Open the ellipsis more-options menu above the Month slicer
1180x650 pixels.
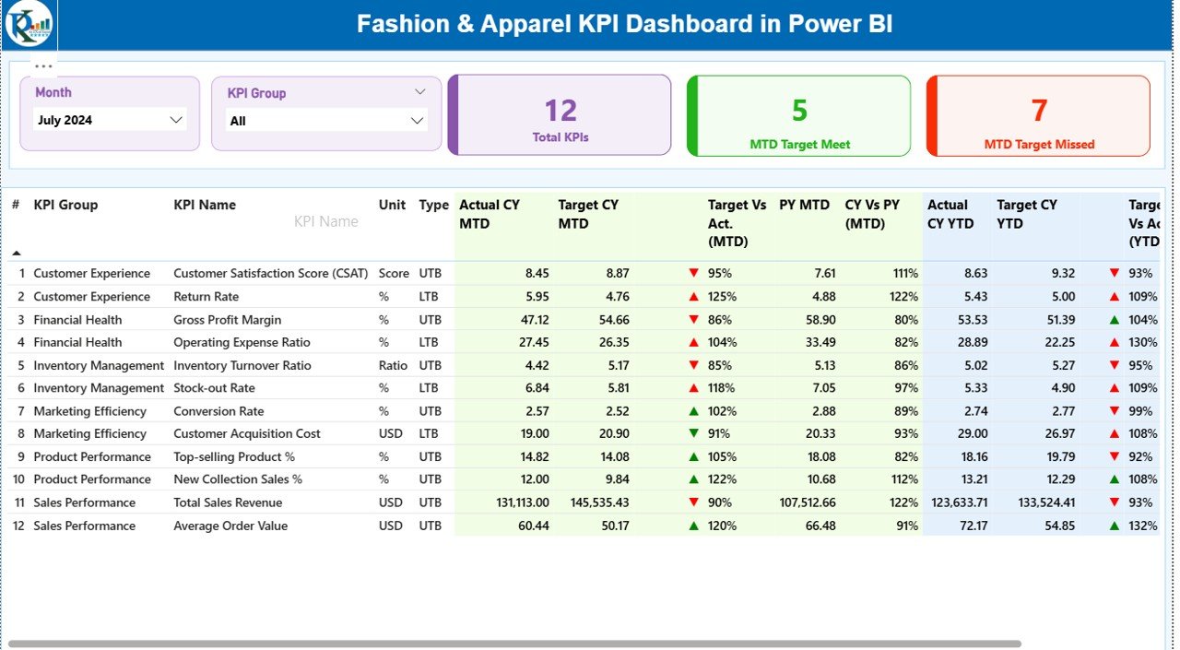[x=42, y=65]
